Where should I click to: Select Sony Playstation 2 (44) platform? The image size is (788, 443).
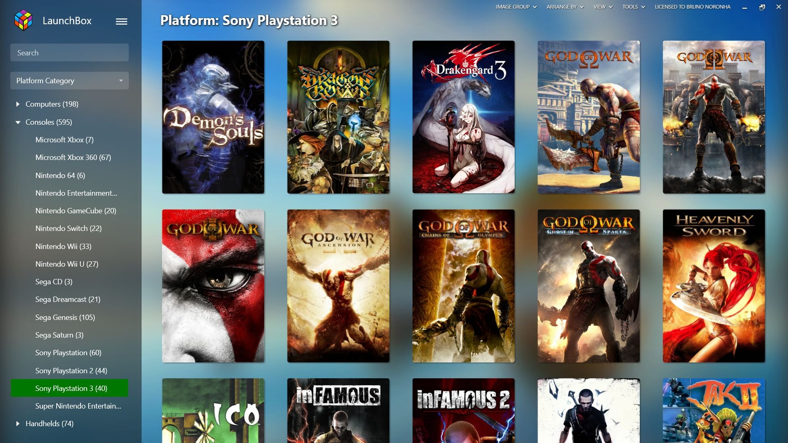coord(71,371)
